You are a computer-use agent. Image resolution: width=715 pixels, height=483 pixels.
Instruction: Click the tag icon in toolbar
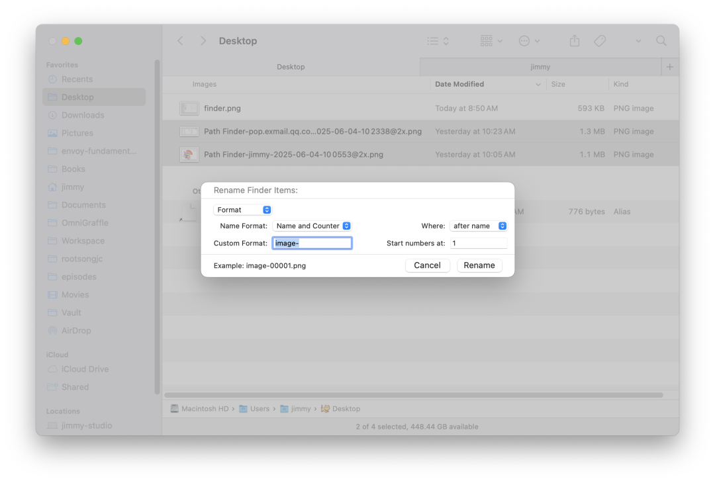(600, 41)
